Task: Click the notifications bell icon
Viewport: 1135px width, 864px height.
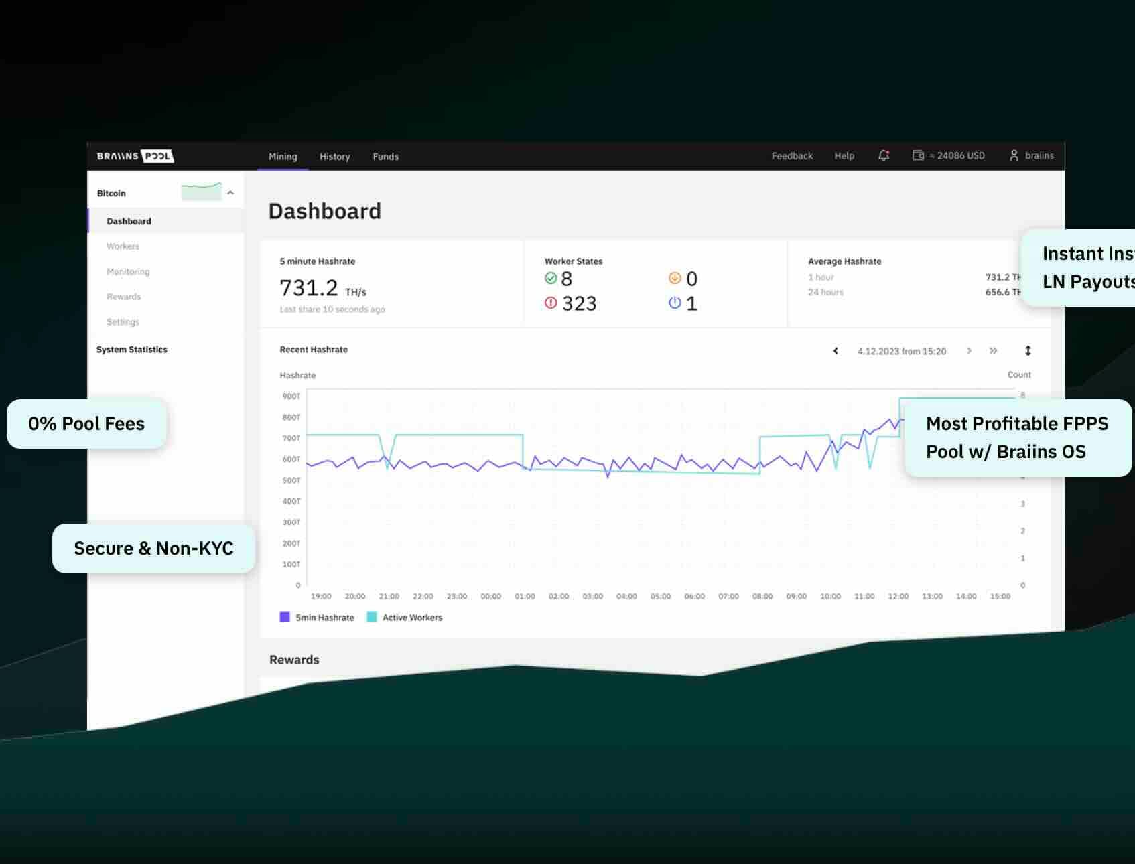Action: click(x=884, y=155)
